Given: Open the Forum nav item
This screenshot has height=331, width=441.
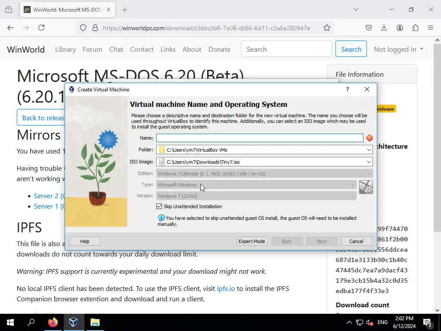Looking at the screenshot, I should point(92,49).
